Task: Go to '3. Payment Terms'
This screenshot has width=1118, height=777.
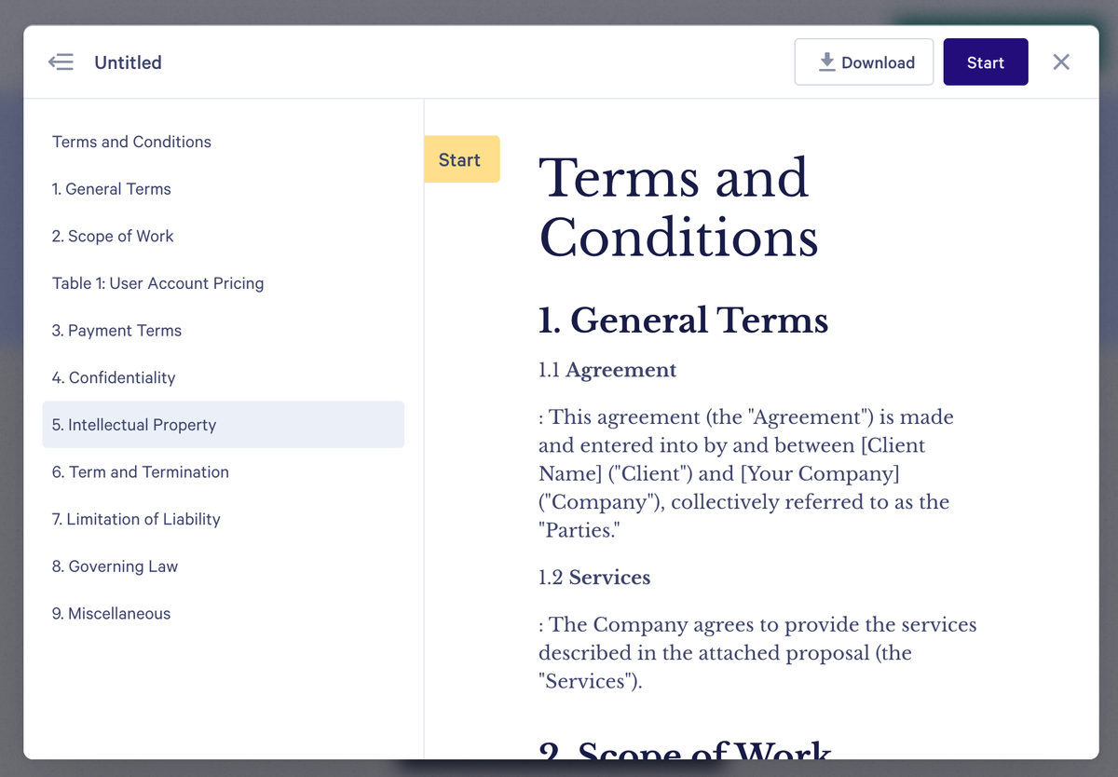Action: (x=116, y=331)
